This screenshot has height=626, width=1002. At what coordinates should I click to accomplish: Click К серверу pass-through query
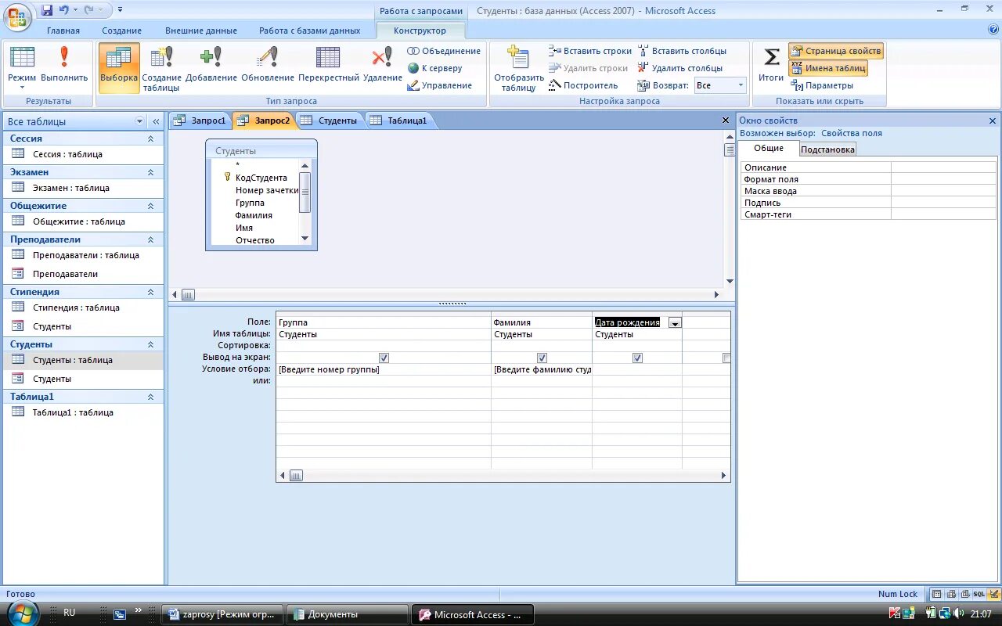point(434,68)
